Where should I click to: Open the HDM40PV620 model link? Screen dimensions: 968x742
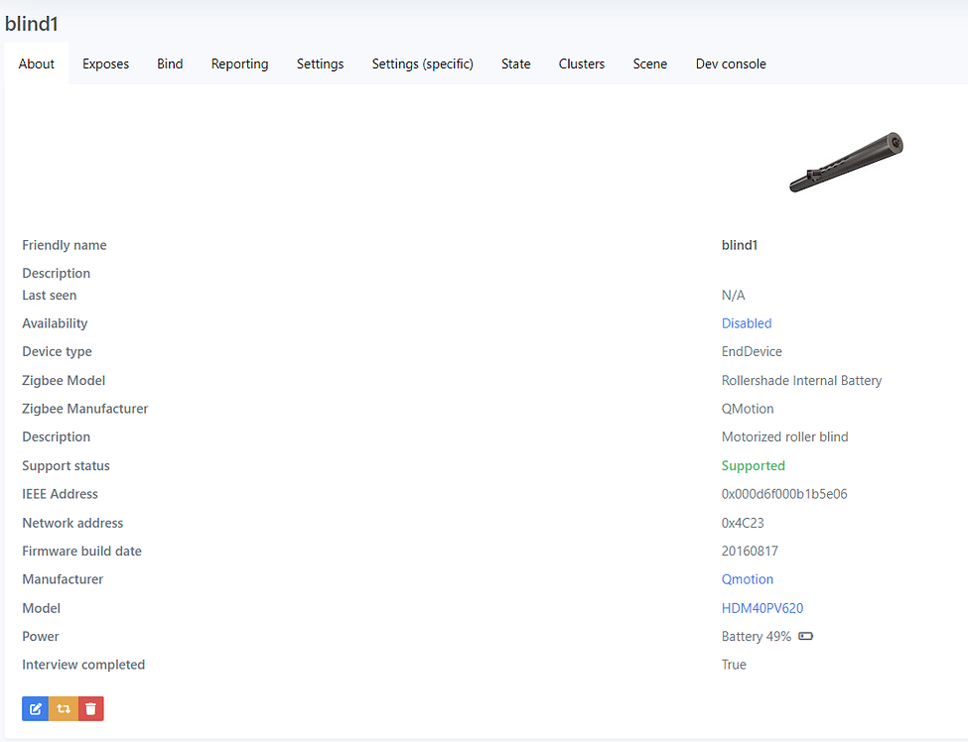(762, 608)
